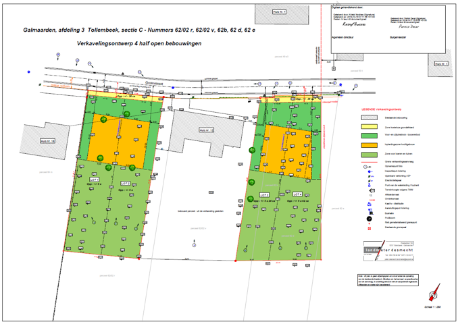The width and height of the screenshot is (458, 324).
Task: Click the grey Bestaande bebouwing legend swatch
Action: pos(370,117)
